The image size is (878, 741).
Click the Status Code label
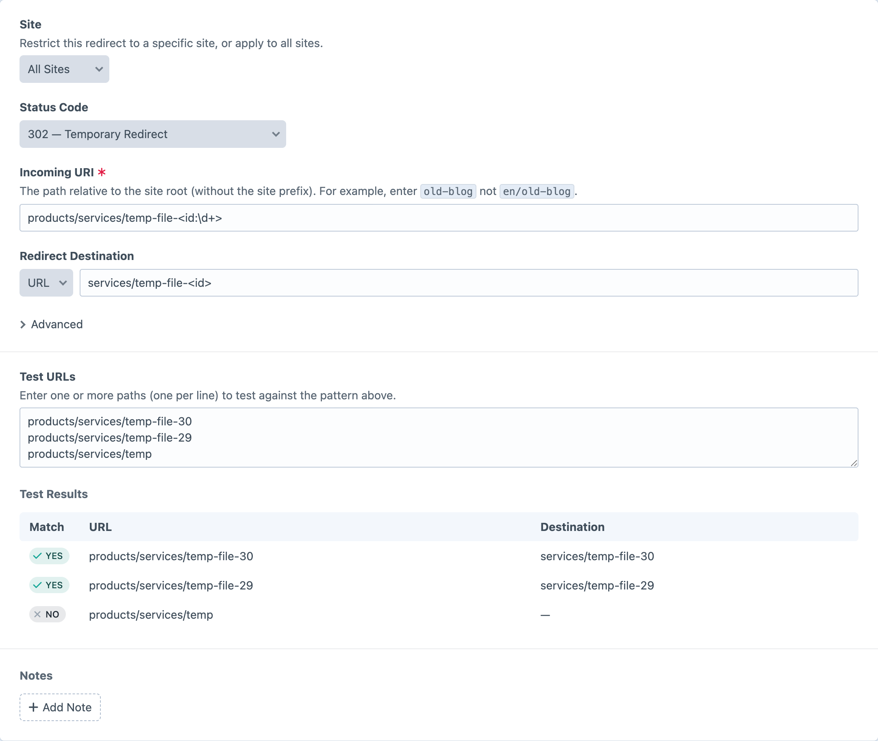[54, 107]
